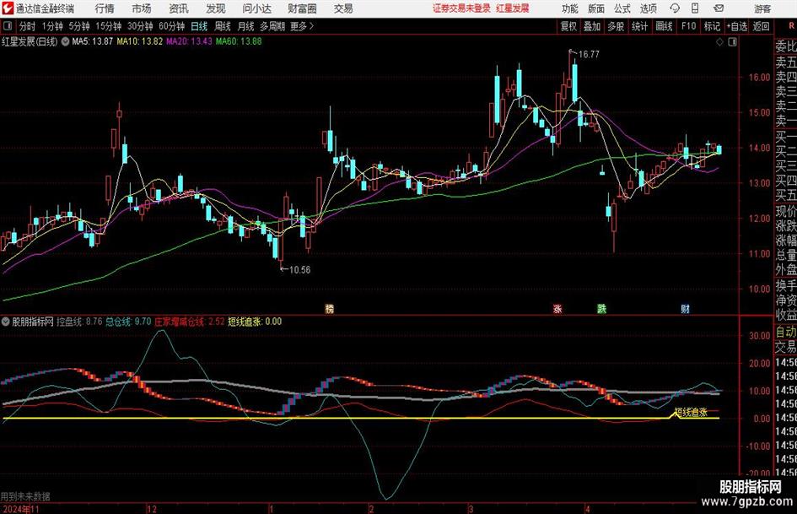Click the MA60: 13.88 indicator label
Viewport: 797px width, 514px height.
point(239,41)
